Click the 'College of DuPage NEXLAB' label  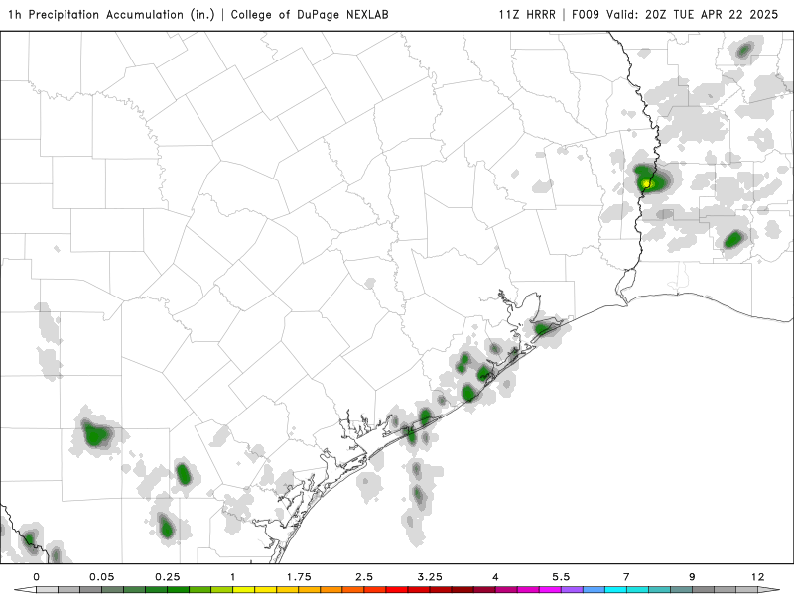tap(310, 15)
